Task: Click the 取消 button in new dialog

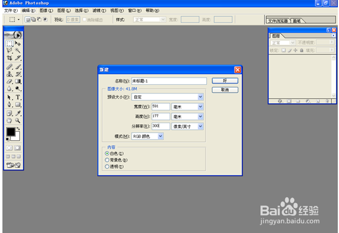Action: (x=225, y=90)
